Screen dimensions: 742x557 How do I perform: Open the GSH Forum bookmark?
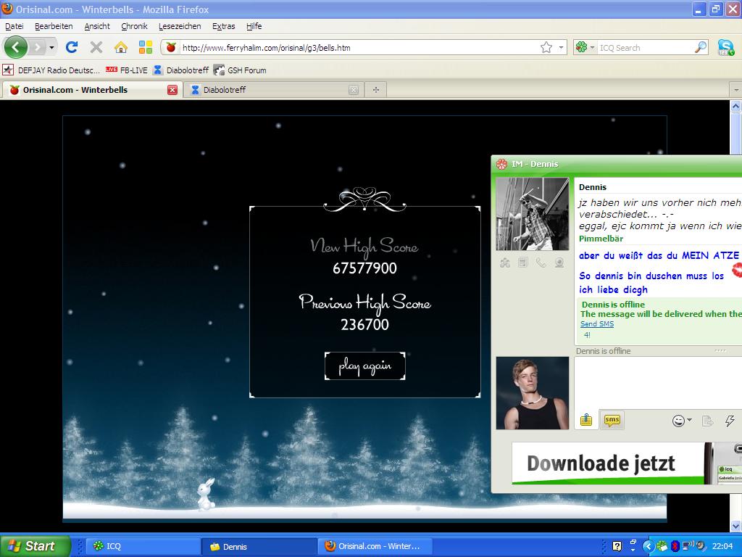tap(240, 70)
